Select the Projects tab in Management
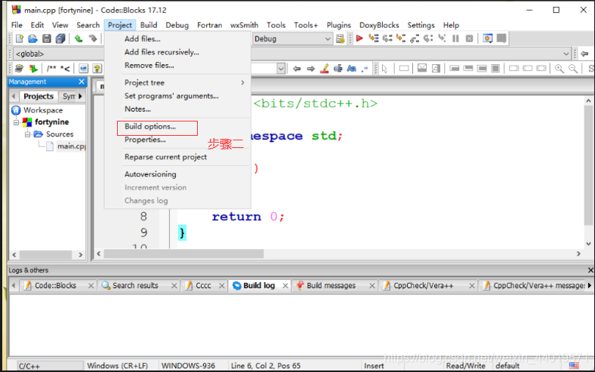This screenshot has height=372, width=595. (x=39, y=97)
